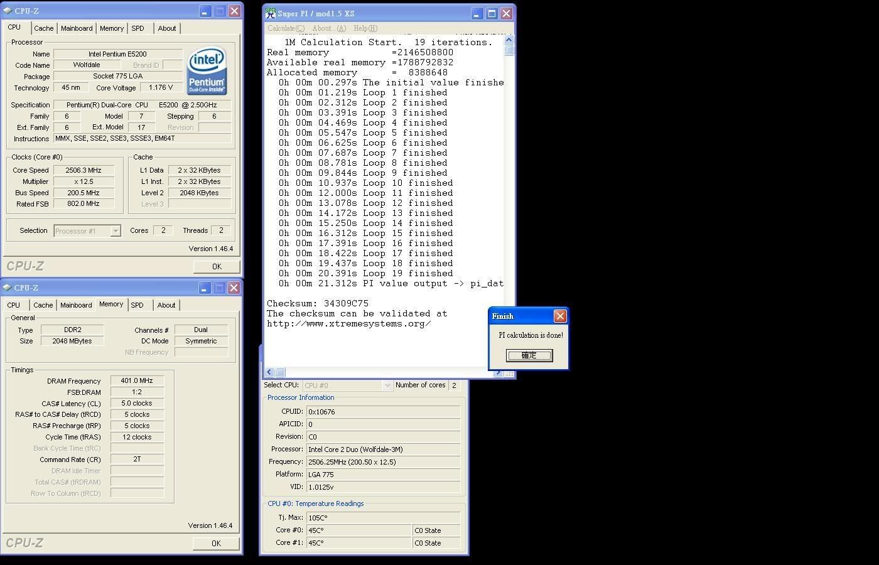Switch to About tab in bottom CPU-Z
Viewport: 879px width, 565px height.
coord(166,305)
